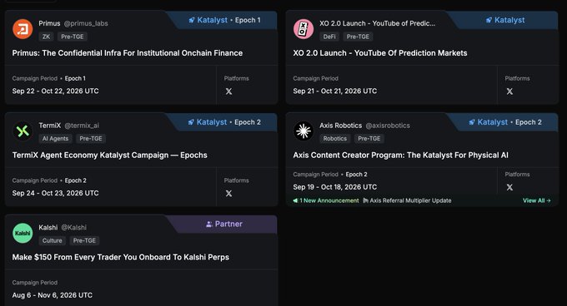Click Sep 24 - Oct 23, 2026 UTC date
This screenshot has width=567, height=306.
click(55, 193)
